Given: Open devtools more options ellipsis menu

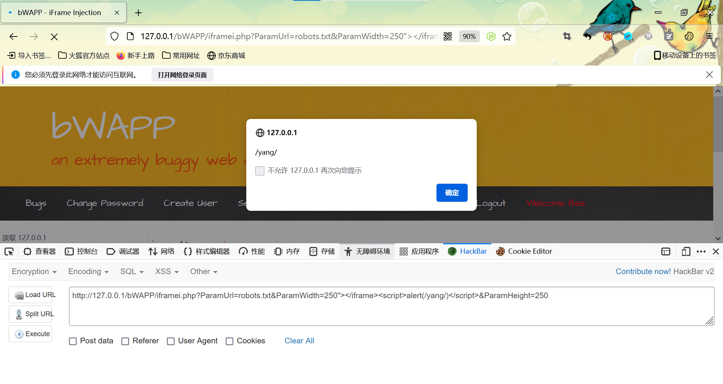Looking at the screenshot, I should [x=701, y=251].
